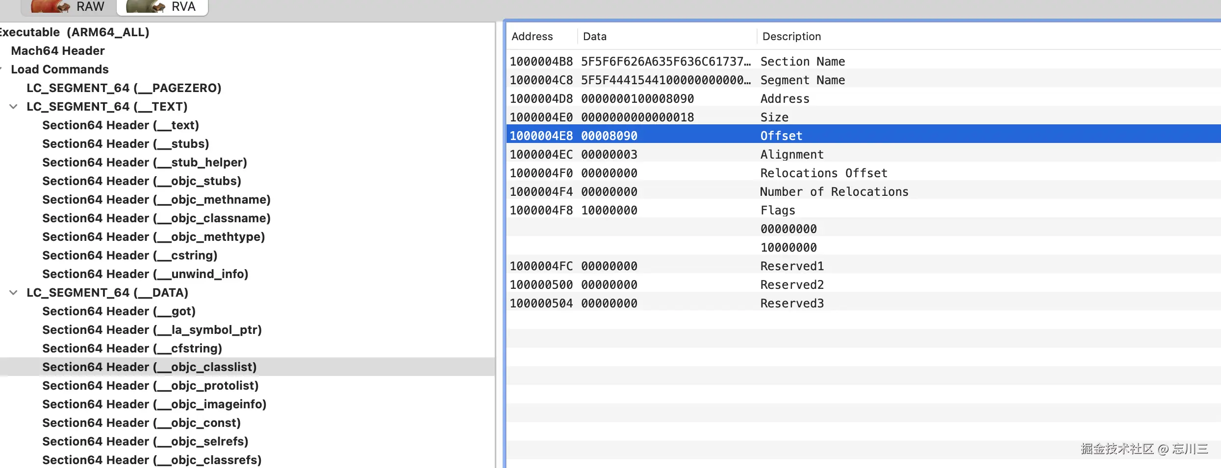Open Section64 Header (__cstring)
The image size is (1221, 468).
tap(130, 255)
